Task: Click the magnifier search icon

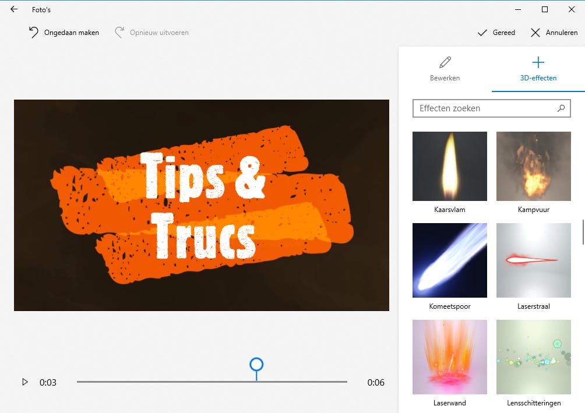Action: tap(561, 108)
